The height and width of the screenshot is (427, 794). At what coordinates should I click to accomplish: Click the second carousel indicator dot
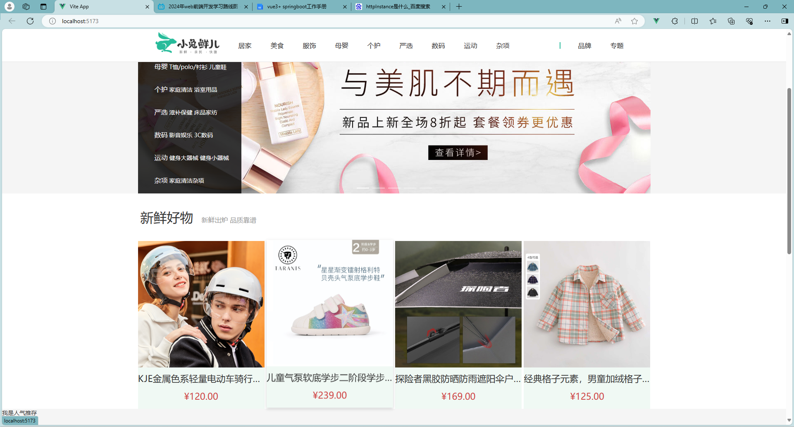coord(379,188)
